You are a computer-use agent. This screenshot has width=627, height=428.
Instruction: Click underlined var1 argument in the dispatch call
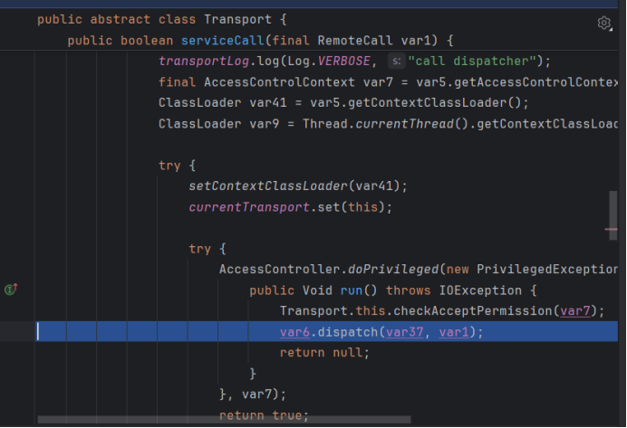pos(456,332)
